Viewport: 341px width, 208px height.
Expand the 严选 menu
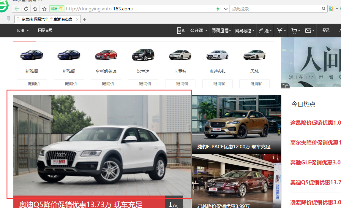pyautogui.click(x=265, y=31)
